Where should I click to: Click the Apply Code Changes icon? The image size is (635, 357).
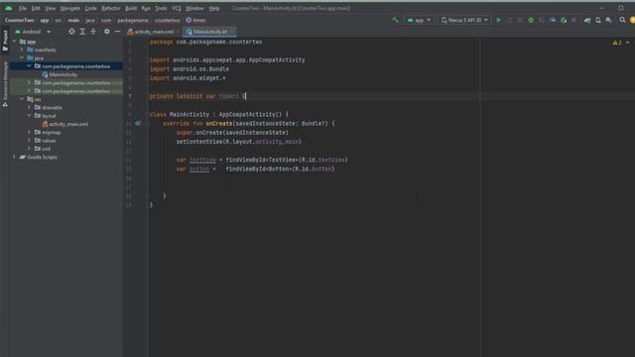click(x=520, y=20)
